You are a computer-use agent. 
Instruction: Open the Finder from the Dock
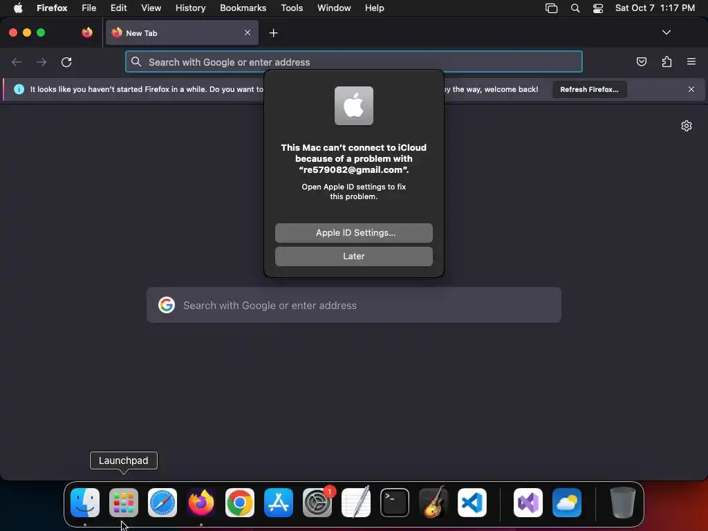pos(85,503)
